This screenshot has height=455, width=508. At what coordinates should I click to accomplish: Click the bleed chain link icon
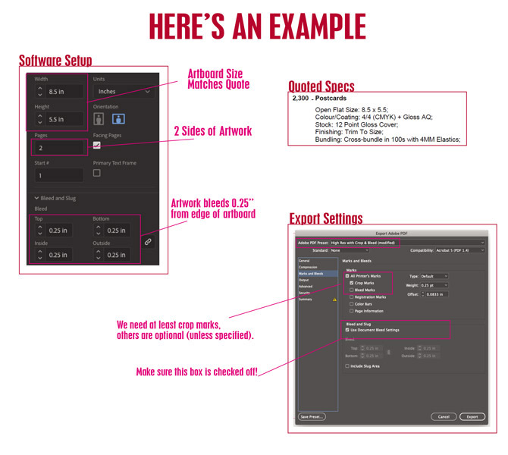point(148,241)
